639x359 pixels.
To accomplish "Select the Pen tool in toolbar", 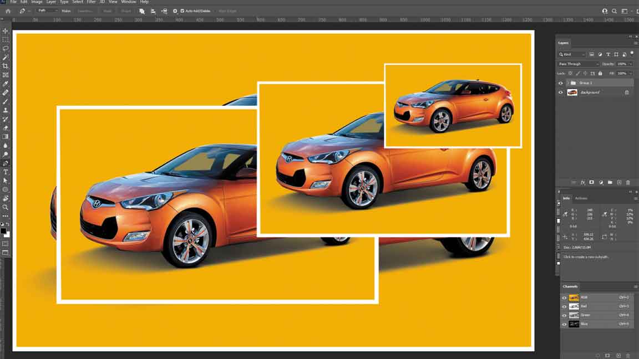I will (6, 163).
